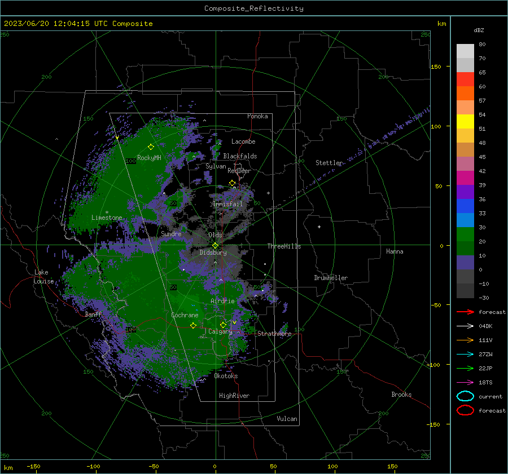Viewport: 508px width, 474px height.
Task: Click the red forecast ellipse icon
Action: coord(465,410)
